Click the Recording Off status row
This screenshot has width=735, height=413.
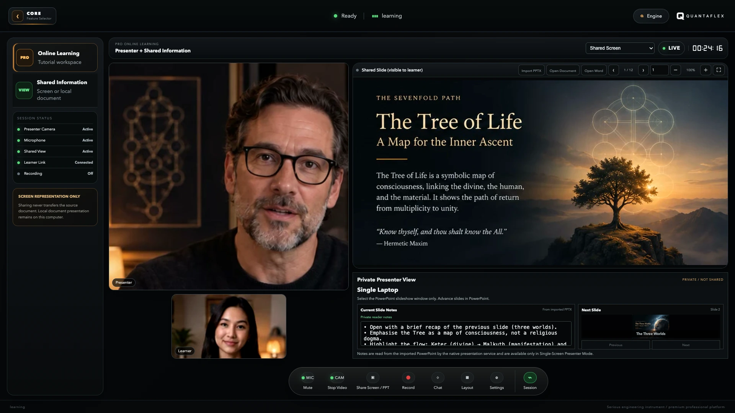click(x=55, y=174)
